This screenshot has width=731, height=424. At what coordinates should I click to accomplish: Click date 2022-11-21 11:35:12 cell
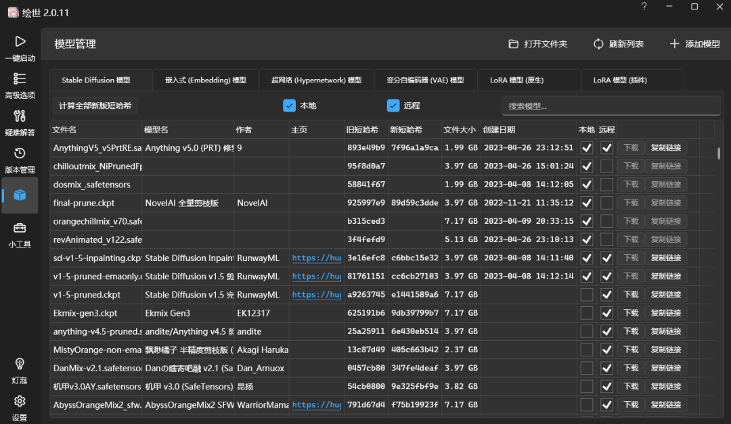(529, 203)
